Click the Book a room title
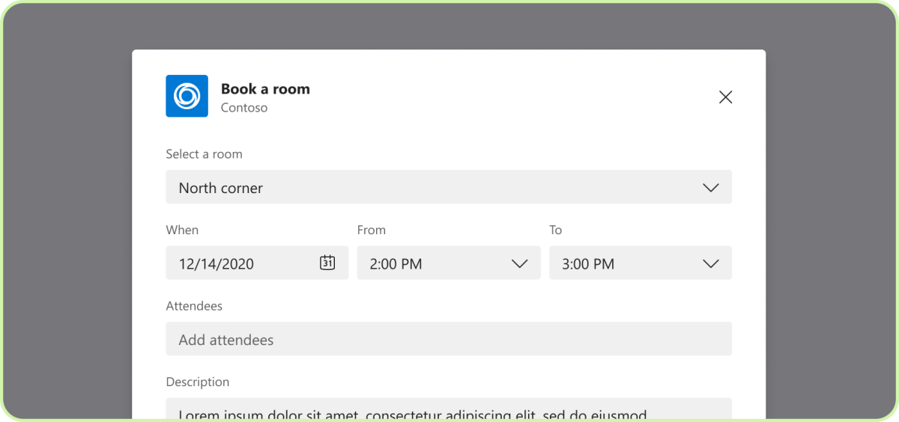The image size is (899, 422). click(265, 89)
